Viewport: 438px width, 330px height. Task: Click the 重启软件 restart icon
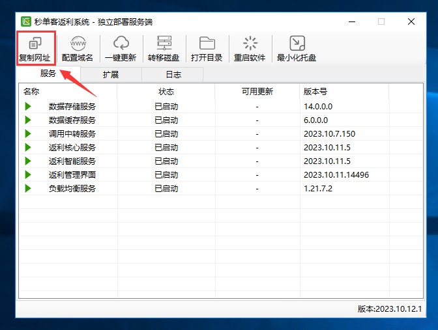coord(250,43)
